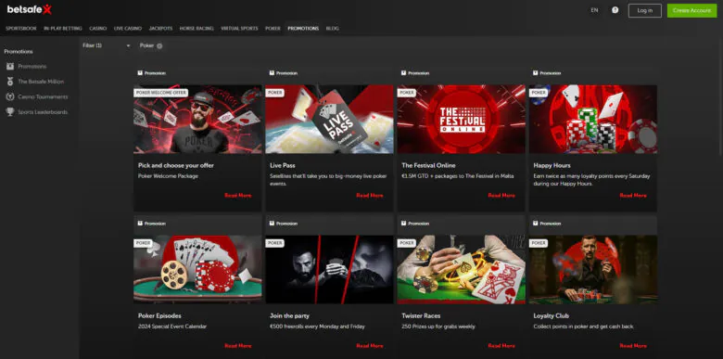Open the Loyalty Club banner image

[x=593, y=269]
